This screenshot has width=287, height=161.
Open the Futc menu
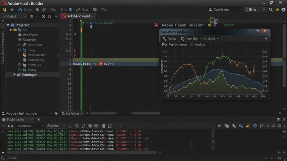[64, 10]
